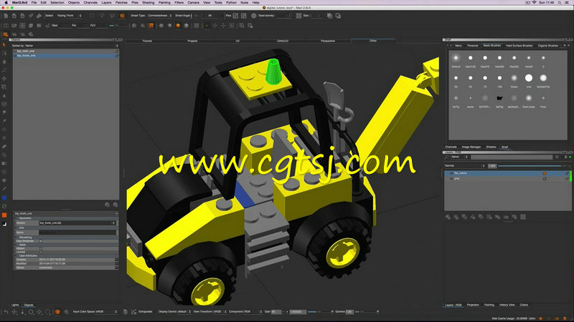Adjust the layer opacity slider
The image size is (574, 322).
(530, 166)
